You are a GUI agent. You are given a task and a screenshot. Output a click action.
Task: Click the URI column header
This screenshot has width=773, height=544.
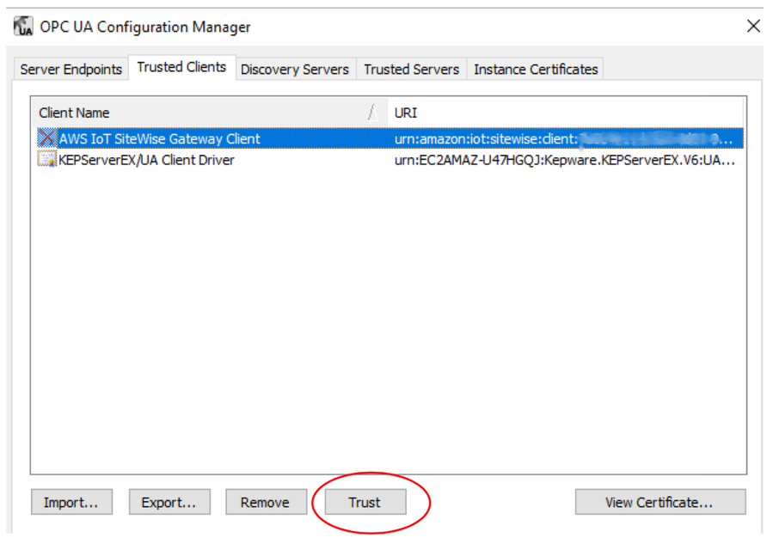click(x=406, y=113)
